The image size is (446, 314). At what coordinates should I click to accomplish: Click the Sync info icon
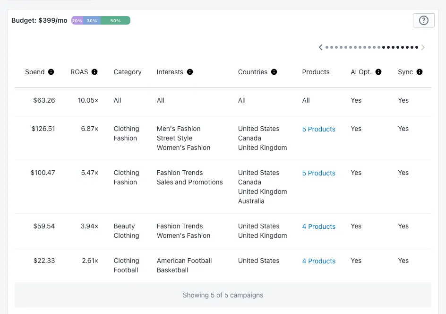pos(420,72)
